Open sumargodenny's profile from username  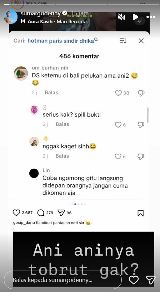(41, 14)
